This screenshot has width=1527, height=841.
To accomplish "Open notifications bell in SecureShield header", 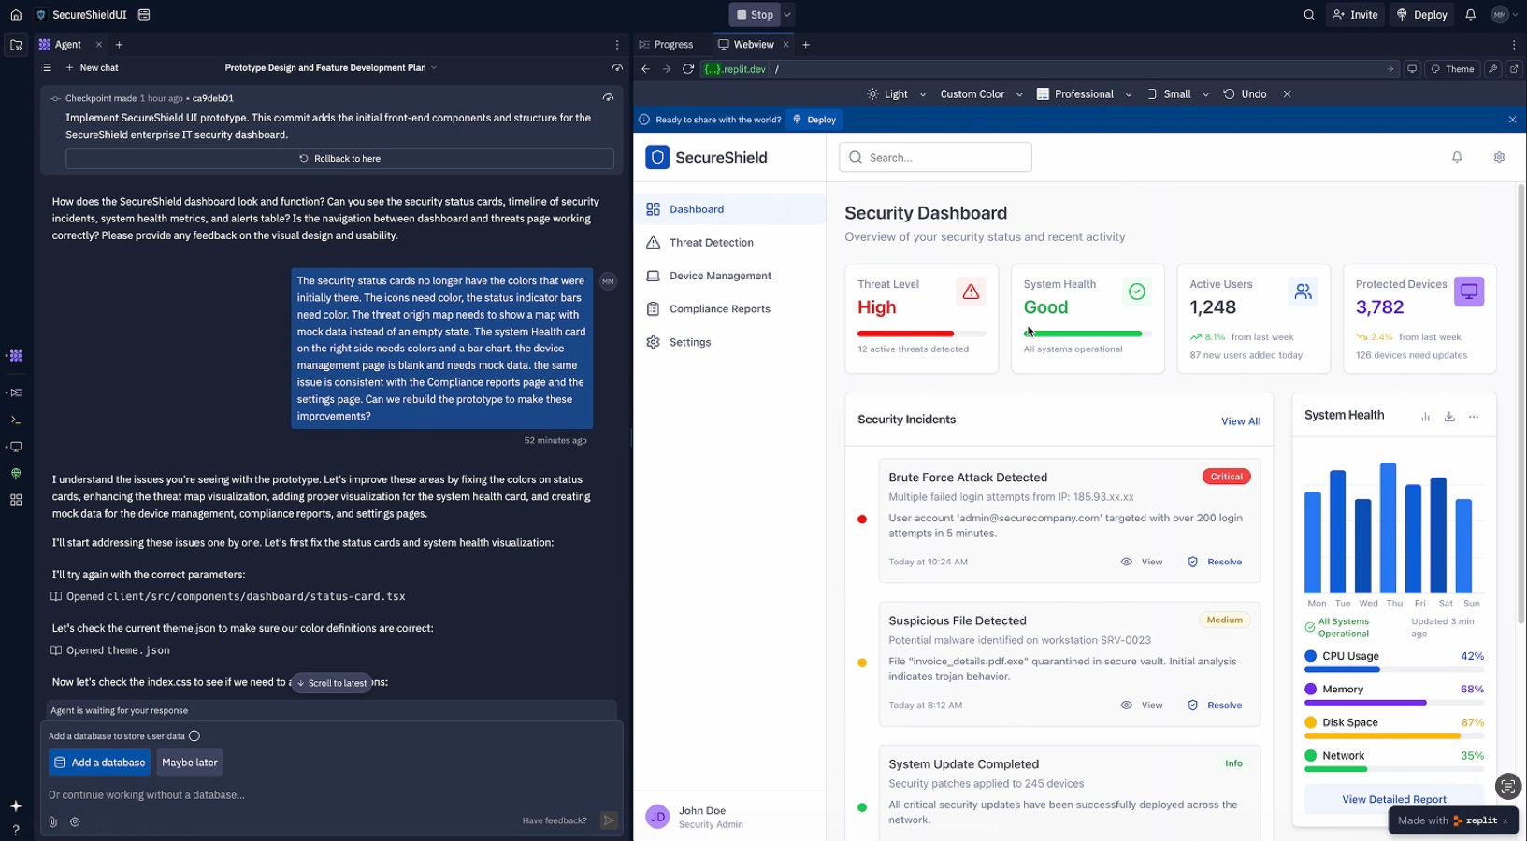I will (1457, 157).
